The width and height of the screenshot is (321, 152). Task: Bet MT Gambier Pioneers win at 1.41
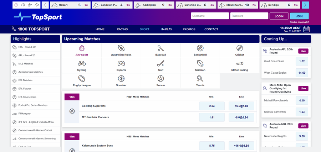pos(212,117)
